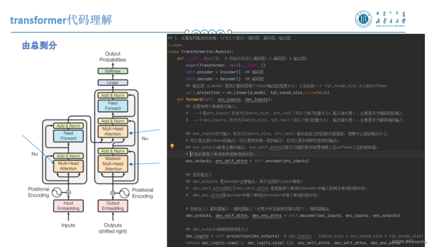The height and width of the screenshot is (247, 432).
Task: Click the Feed Forward block inside the encoder
Action: (68, 136)
